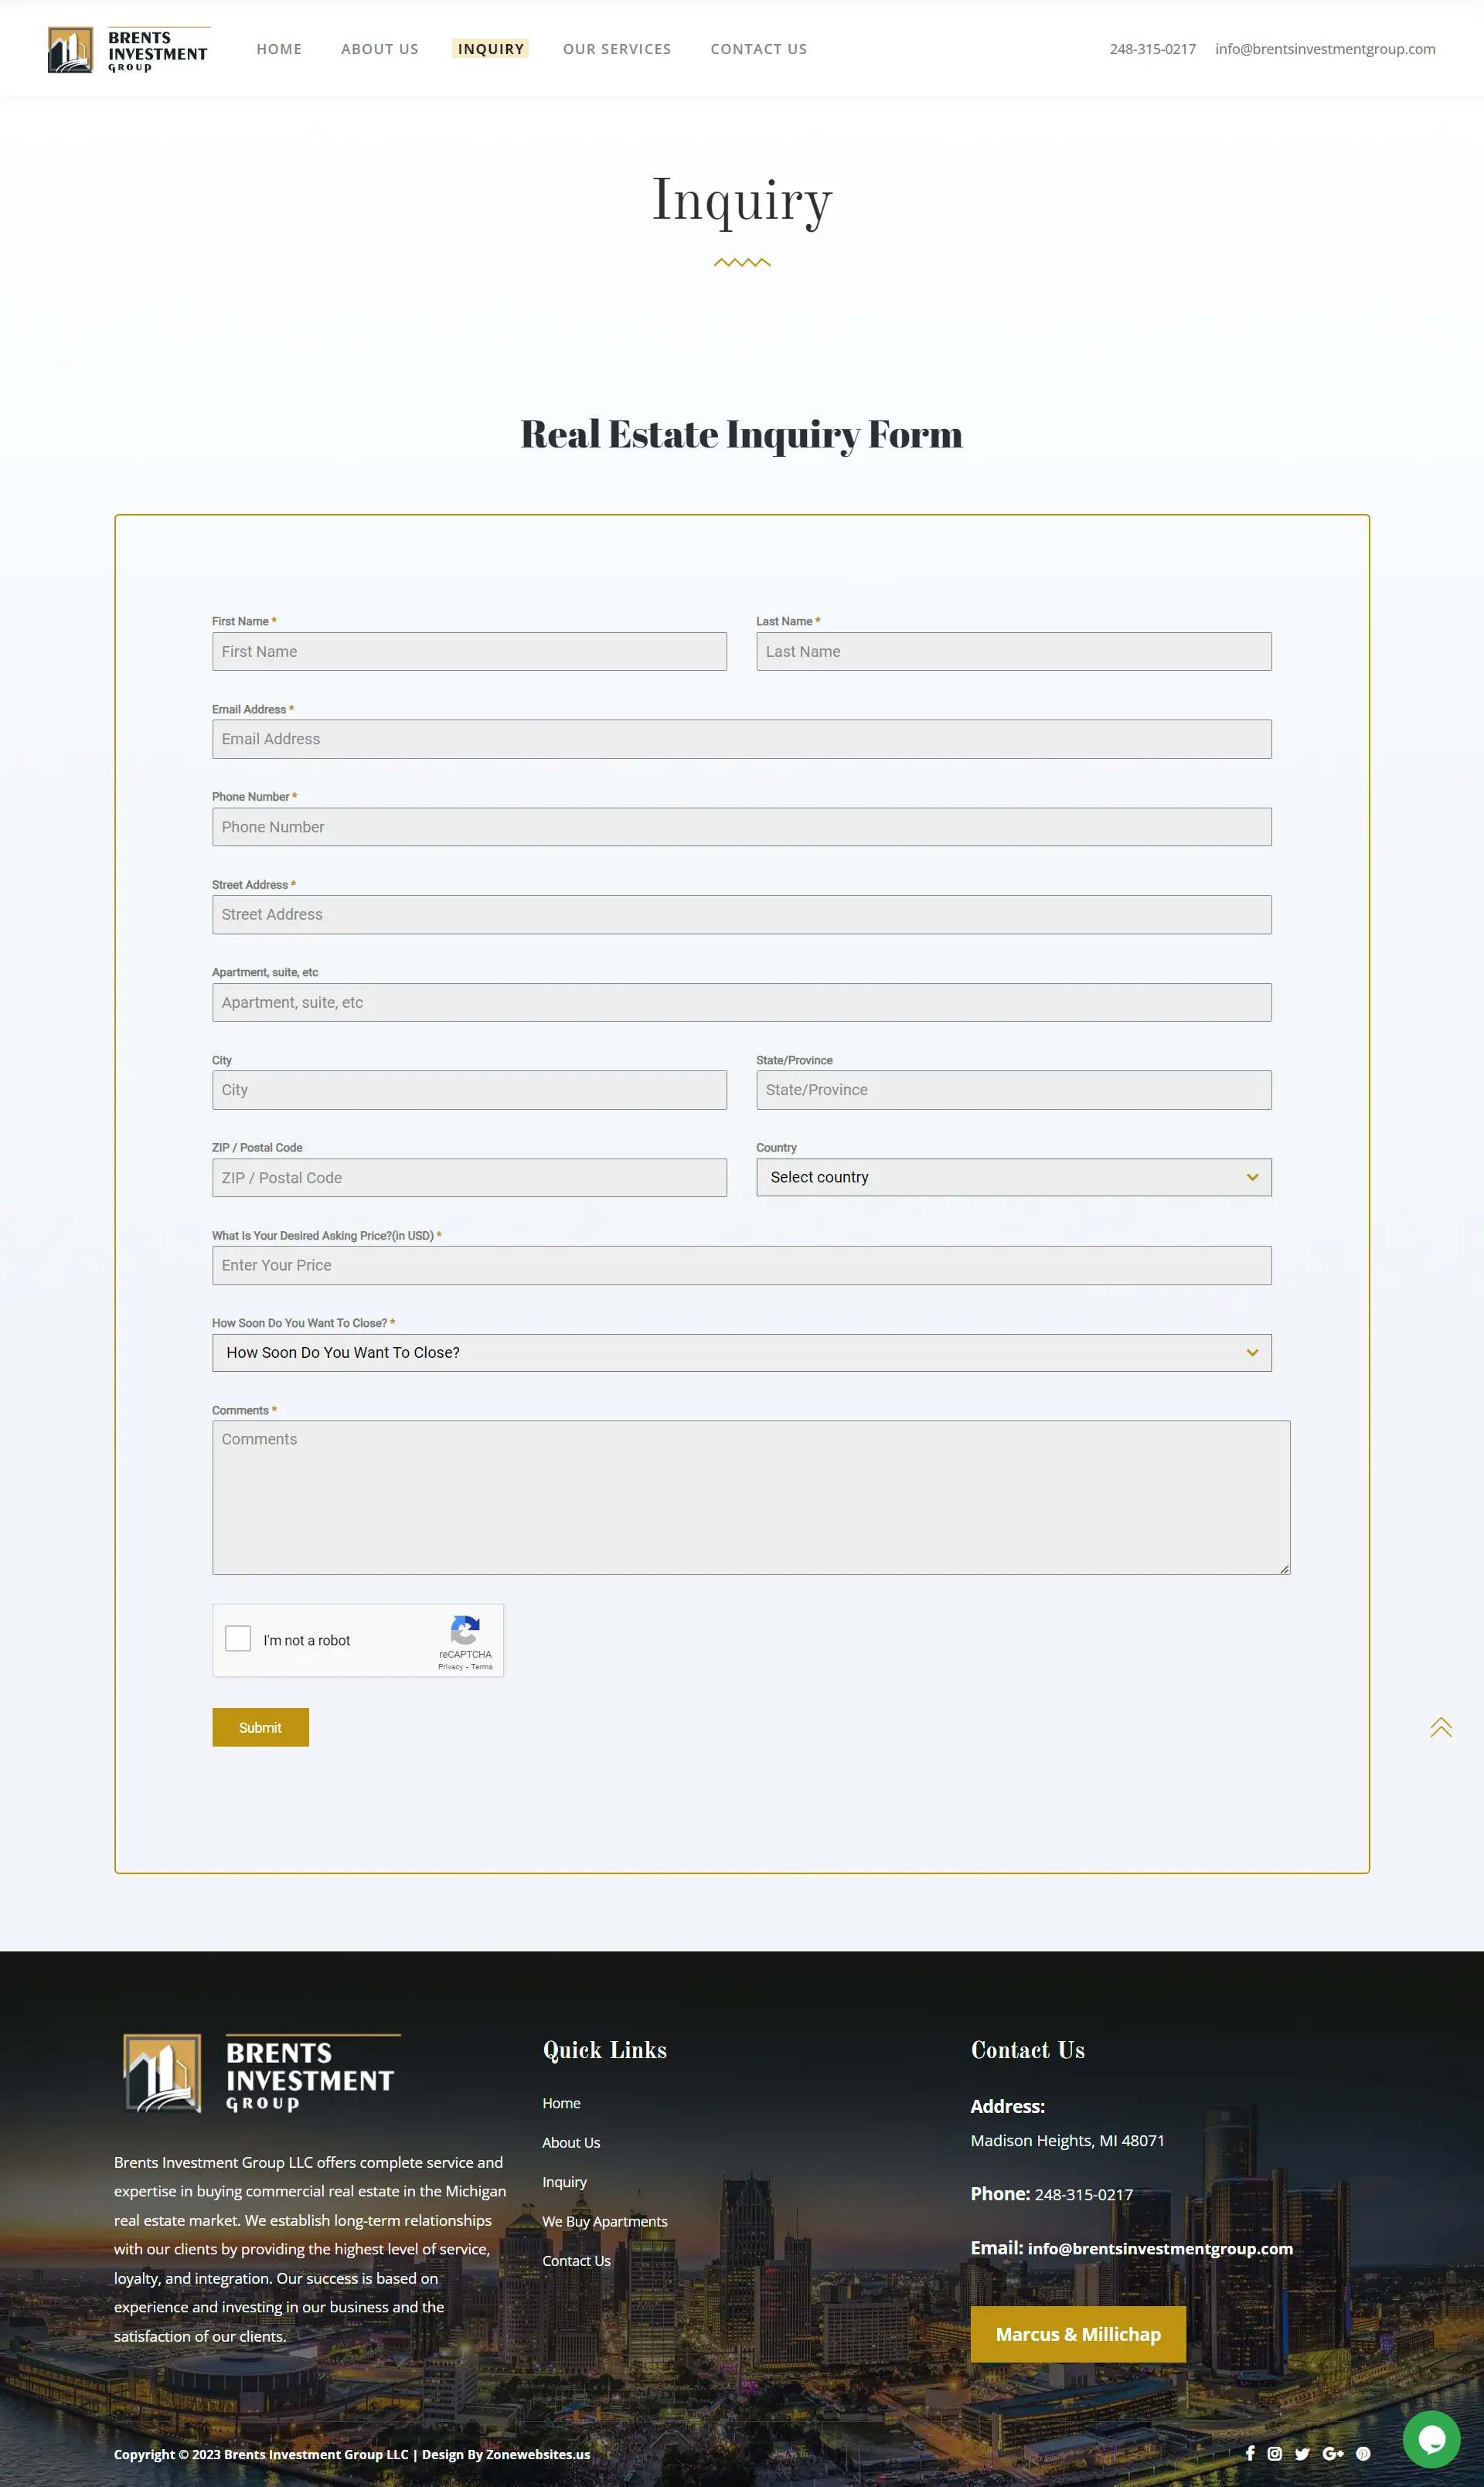Viewport: 1484px width, 2487px height.
Task: Open the Instagram icon in the footer
Action: click(1275, 2453)
